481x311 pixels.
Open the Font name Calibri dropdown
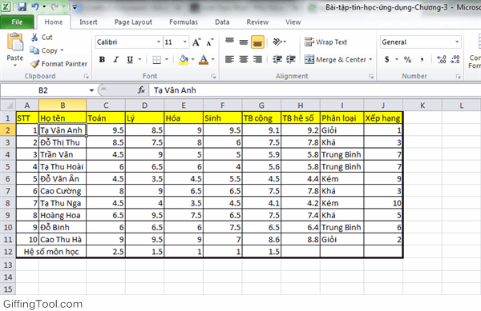pos(159,42)
